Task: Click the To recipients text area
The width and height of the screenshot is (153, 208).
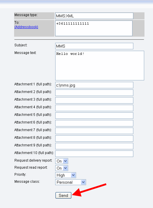Action: tap(94, 28)
